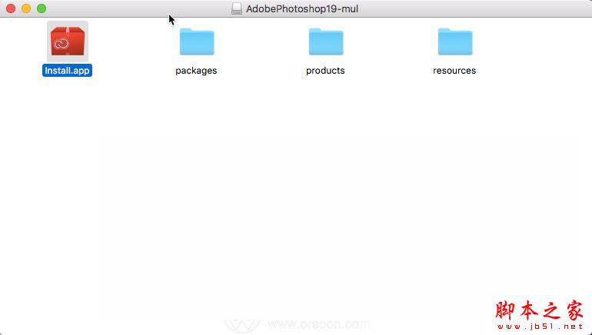Click the AdobePhotoshop19-mul window title
The image size is (592, 335).
[x=302, y=8]
